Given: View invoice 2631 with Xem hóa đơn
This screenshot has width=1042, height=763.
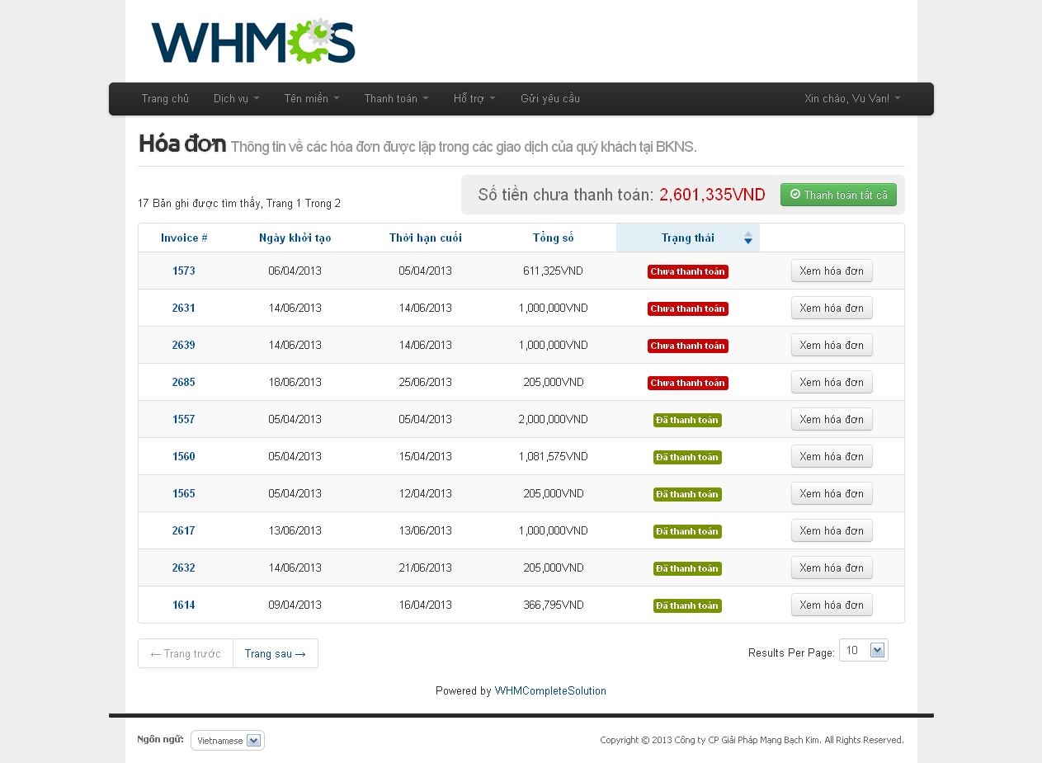Looking at the screenshot, I should (x=831, y=308).
